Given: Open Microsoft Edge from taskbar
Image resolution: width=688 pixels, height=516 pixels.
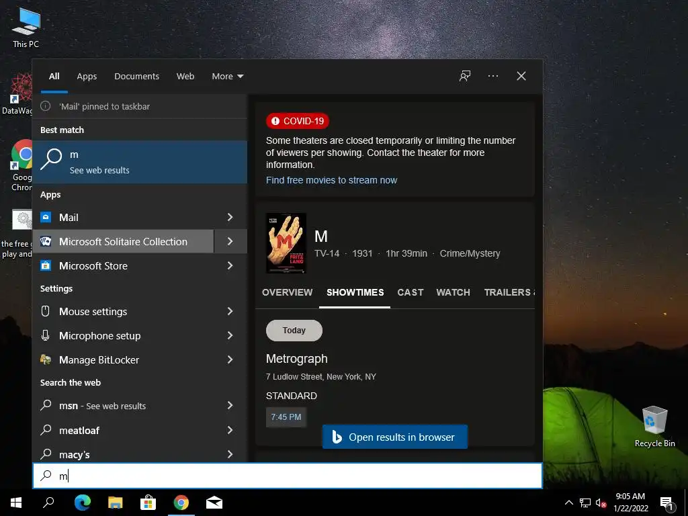Looking at the screenshot, I should [x=82, y=503].
